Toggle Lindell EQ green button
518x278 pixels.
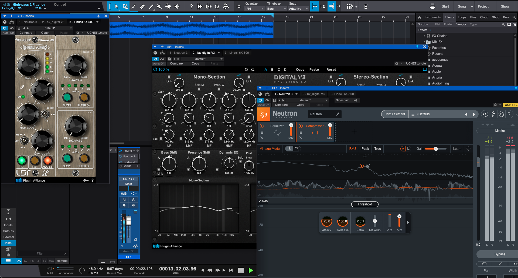(x=22, y=161)
